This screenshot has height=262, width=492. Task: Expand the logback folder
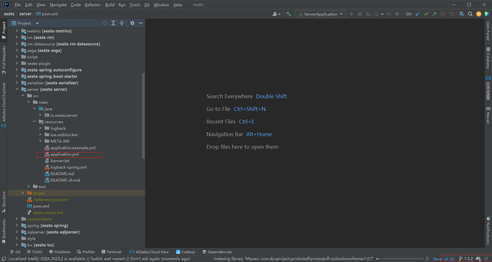click(x=40, y=128)
